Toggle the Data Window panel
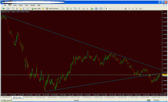This screenshot has height=102, width=168. pyautogui.click(x=17, y=9)
